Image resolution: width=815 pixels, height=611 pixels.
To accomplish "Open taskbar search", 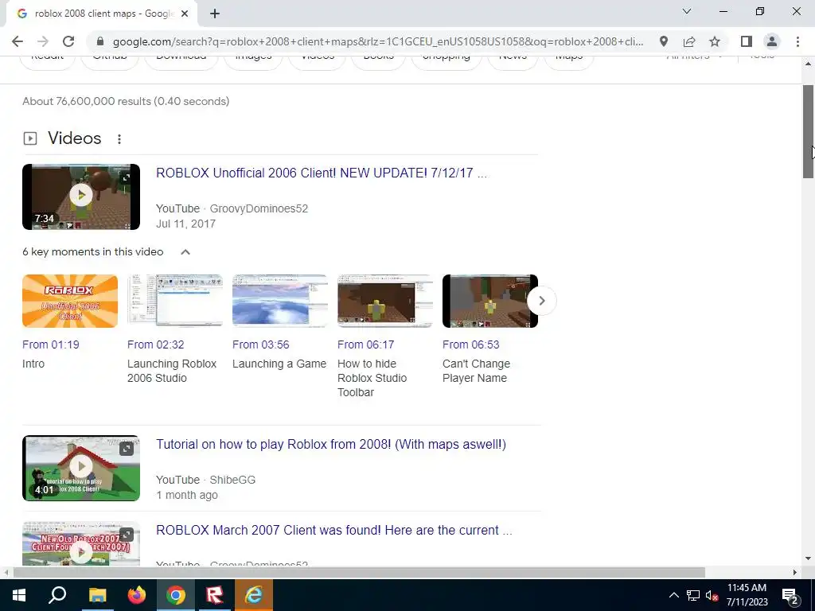I will point(57,595).
